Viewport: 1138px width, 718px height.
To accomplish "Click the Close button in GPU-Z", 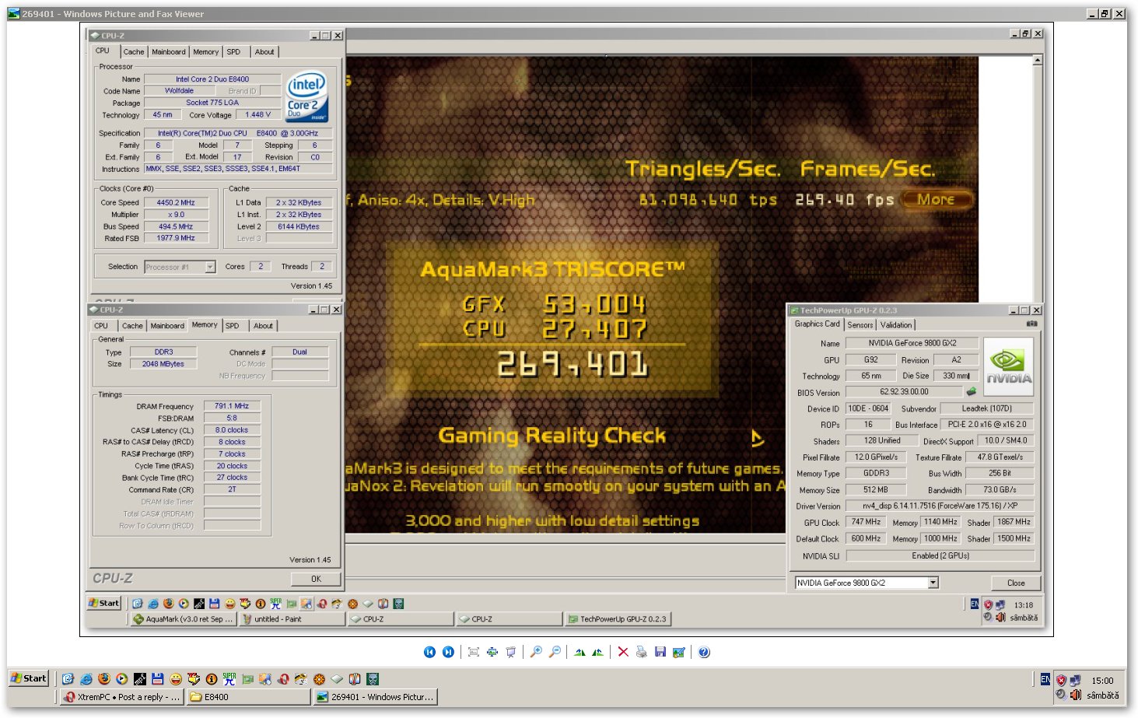I will point(1016,583).
